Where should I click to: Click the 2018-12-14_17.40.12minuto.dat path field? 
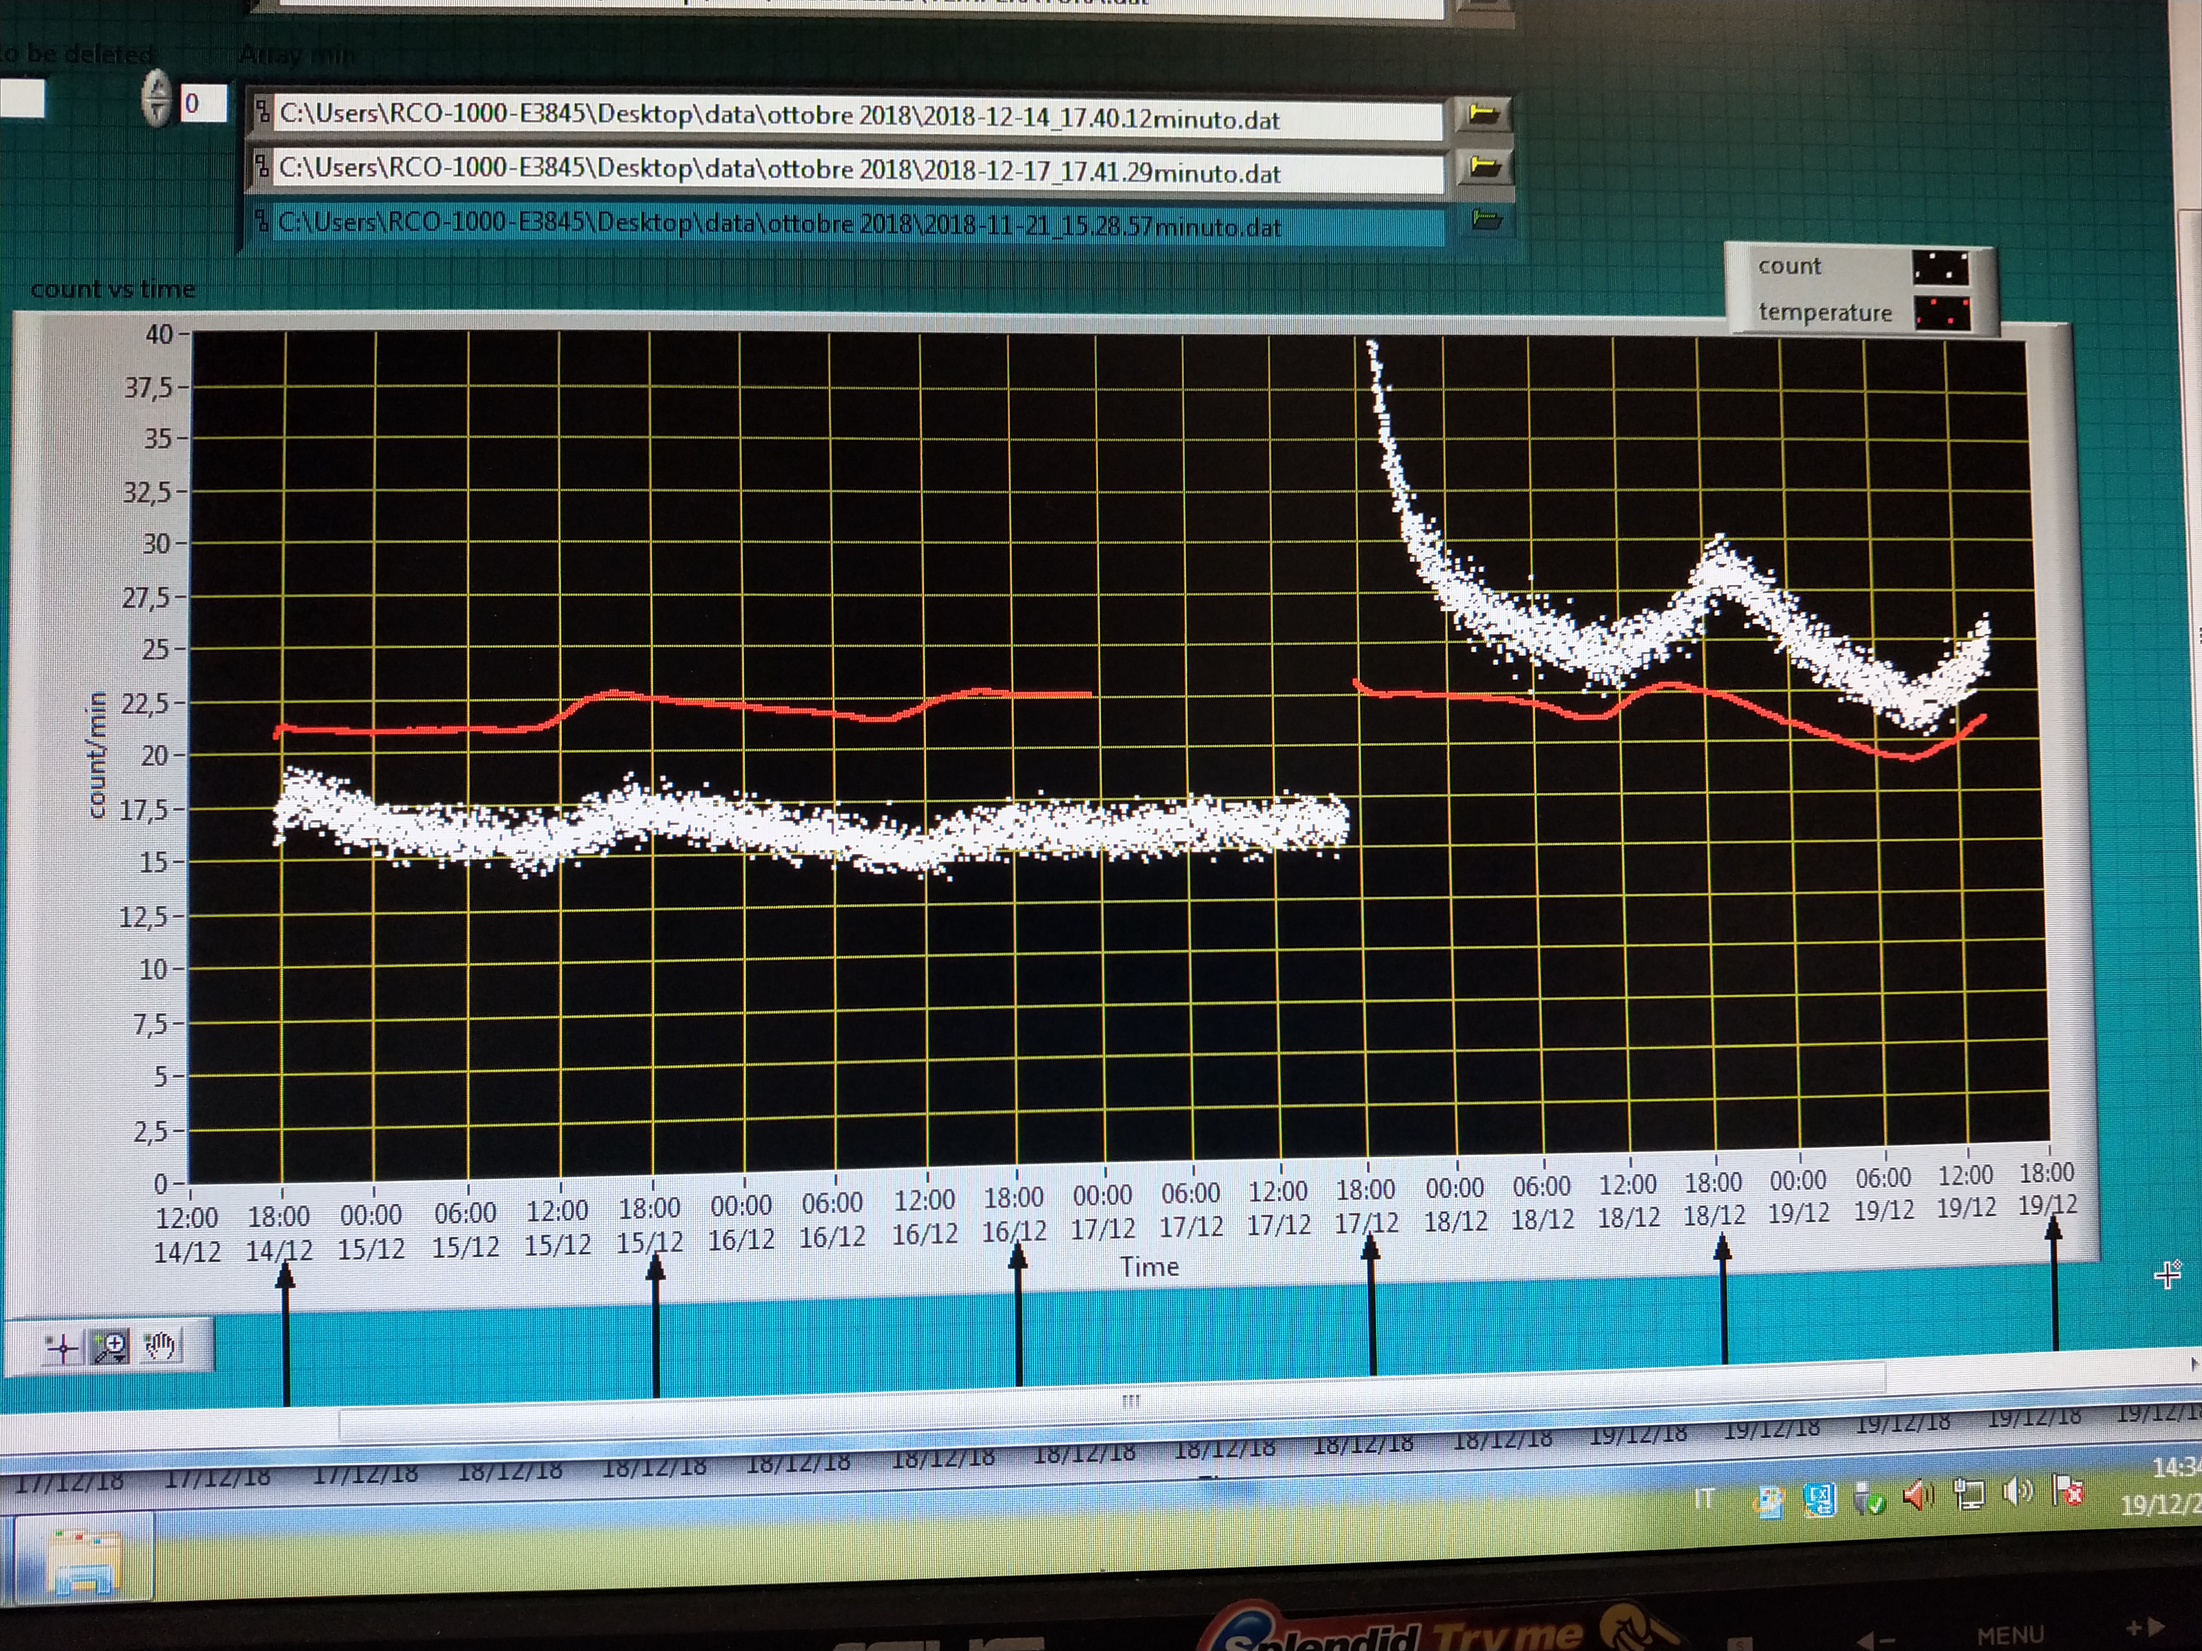pyautogui.click(x=856, y=118)
